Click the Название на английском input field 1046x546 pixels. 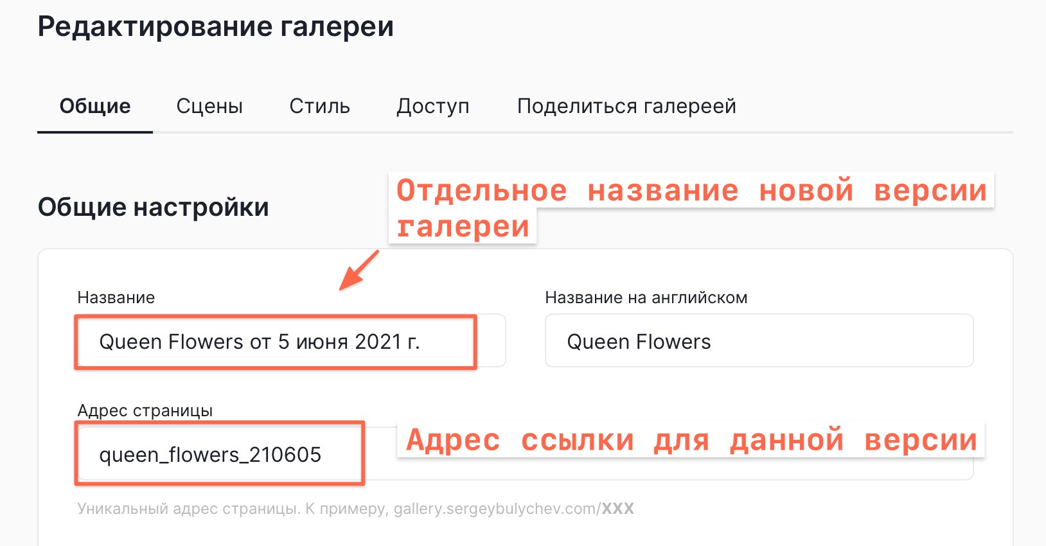[x=758, y=341]
